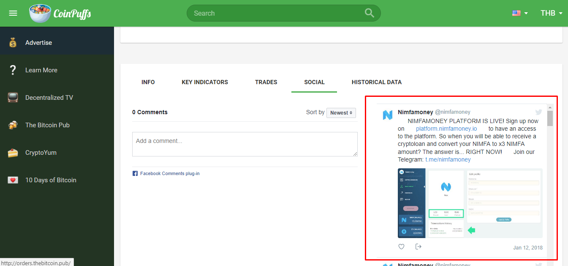The height and width of the screenshot is (266, 568).
Task: Click the Add a comment text box
Action: pos(245,144)
